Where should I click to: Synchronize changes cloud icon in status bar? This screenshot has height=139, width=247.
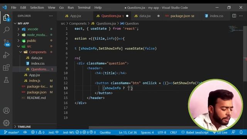pyautogui.click(x=25, y=132)
